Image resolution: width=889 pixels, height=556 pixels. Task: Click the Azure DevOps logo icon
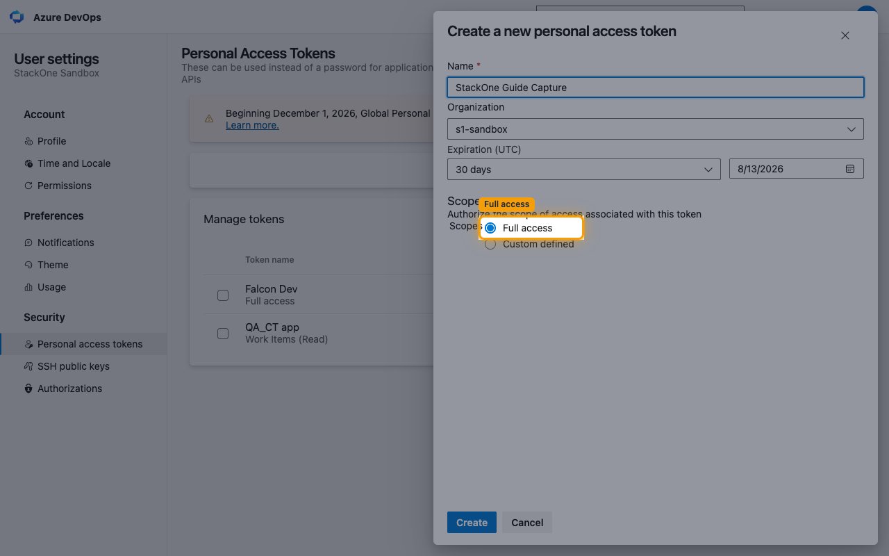17,17
